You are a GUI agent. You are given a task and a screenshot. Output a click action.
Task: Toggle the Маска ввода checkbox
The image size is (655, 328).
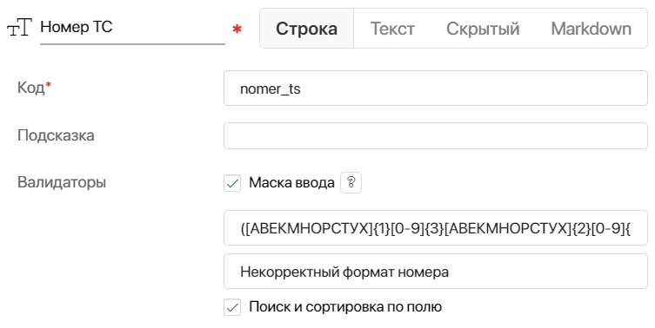point(232,183)
